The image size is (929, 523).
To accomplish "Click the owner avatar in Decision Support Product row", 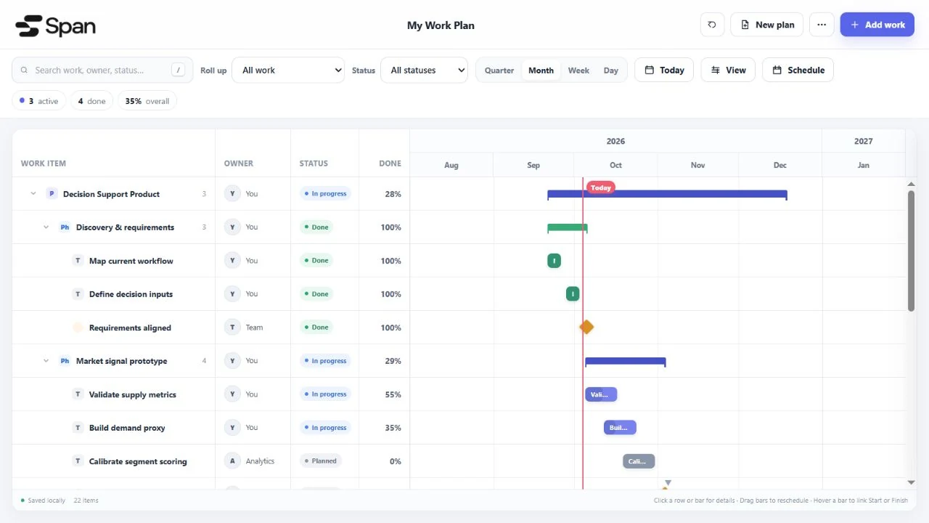I will pyautogui.click(x=232, y=194).
